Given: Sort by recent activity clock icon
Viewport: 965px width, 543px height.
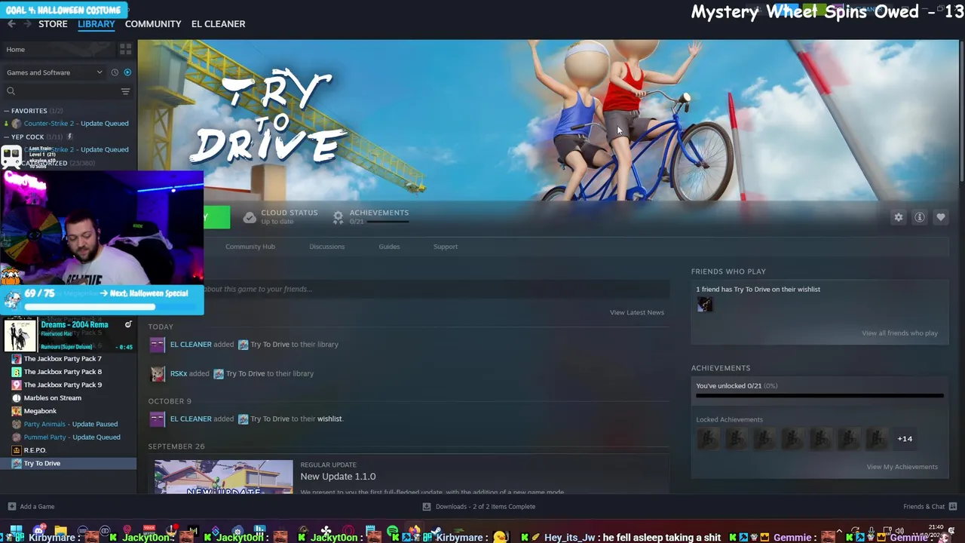Looking at the screenshot, I should [x=115, y=72].
